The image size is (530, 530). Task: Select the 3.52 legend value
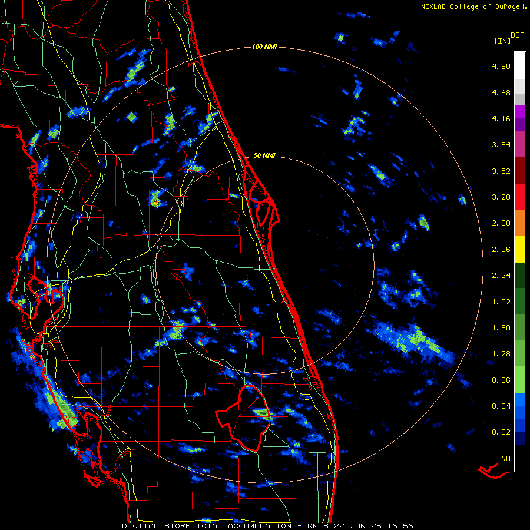(501, 171)
